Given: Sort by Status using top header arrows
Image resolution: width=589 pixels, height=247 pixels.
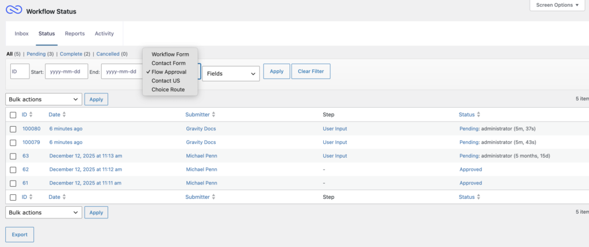Looking at the screenshot, I should 479,115.
